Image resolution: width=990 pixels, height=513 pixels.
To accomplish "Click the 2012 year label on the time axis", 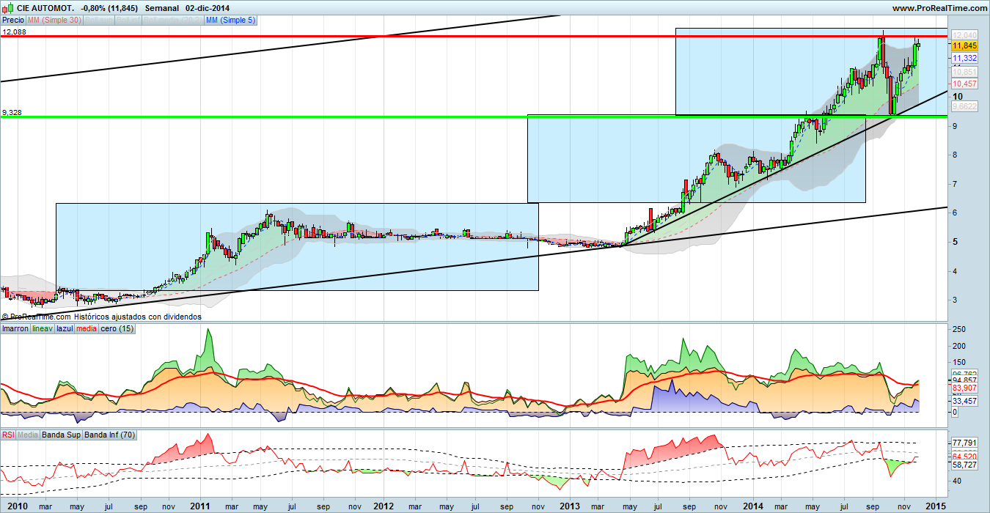I will point(385,506).
